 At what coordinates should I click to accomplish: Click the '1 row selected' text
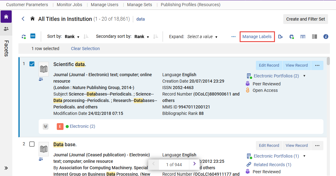click(45, 49)
